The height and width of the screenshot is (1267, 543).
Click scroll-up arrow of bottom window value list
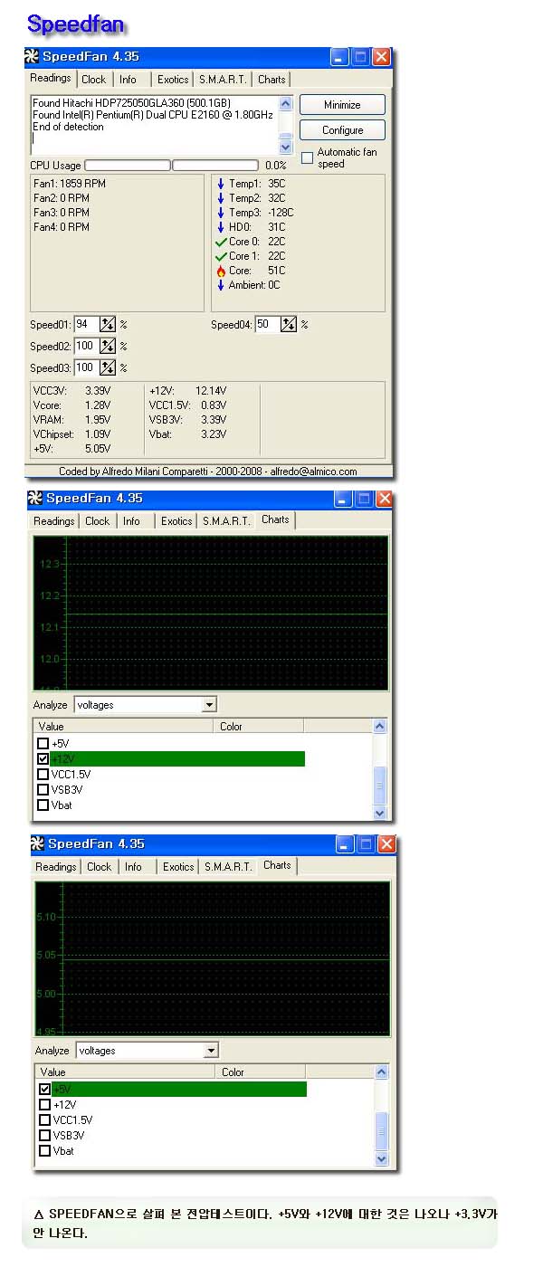(382, 1072)
